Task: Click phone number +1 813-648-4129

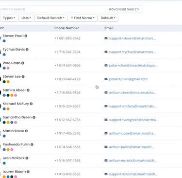Action: pos(67,79)
